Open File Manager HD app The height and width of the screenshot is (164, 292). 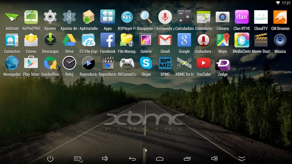coord(127,40)
